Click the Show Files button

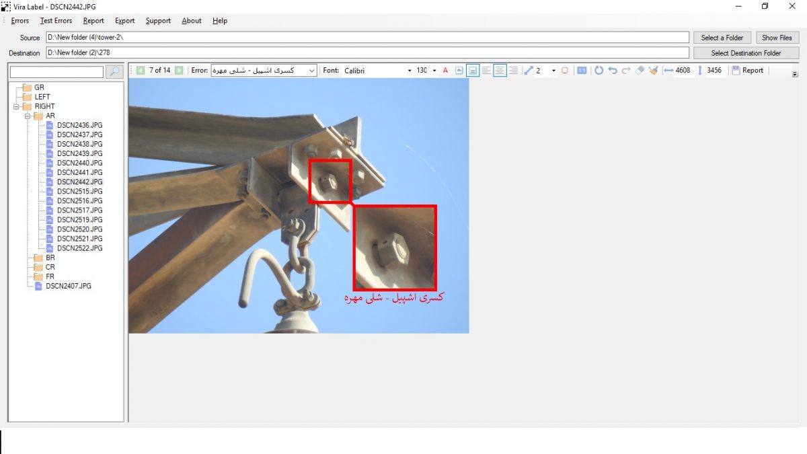[x=777, y=38]
